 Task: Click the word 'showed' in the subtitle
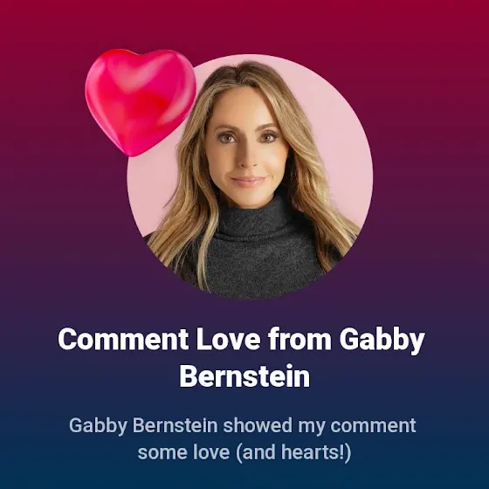click(258, 425)
